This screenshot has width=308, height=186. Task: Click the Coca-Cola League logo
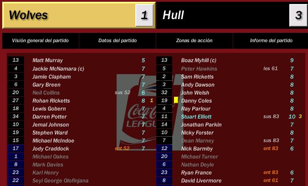pyautogui.click(x=150, y=112)
